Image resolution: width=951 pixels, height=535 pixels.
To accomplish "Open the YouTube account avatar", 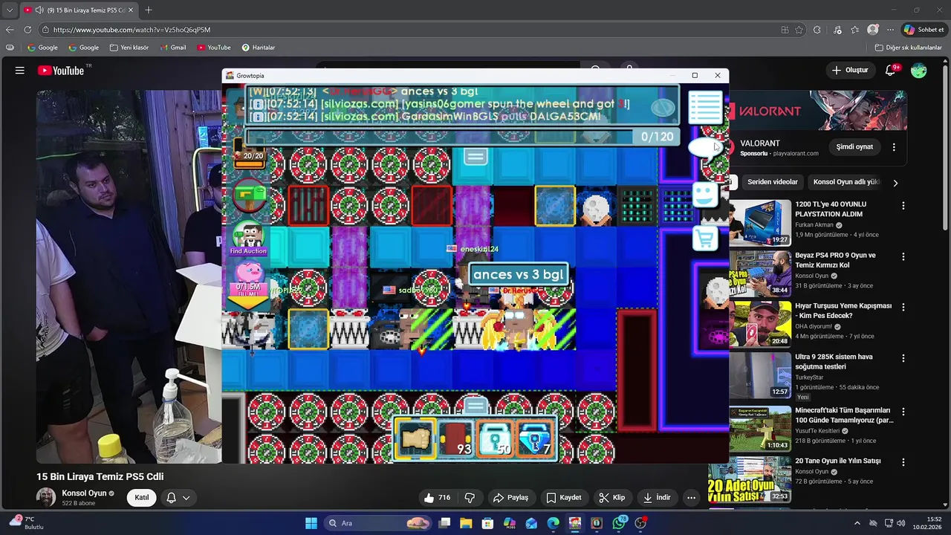I will (x=919, y=71).
